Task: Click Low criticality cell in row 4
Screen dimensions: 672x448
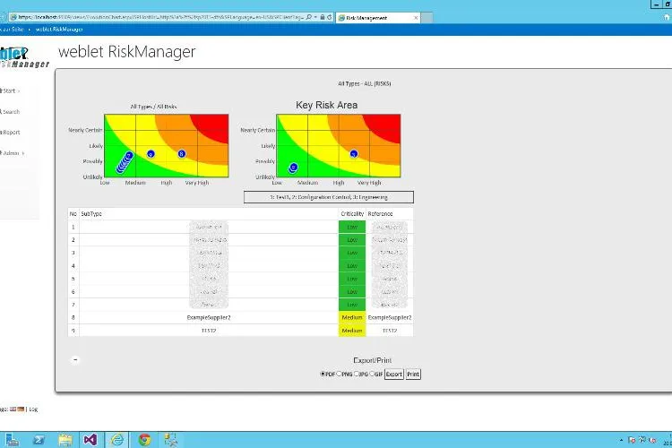Action: [352, 266]
